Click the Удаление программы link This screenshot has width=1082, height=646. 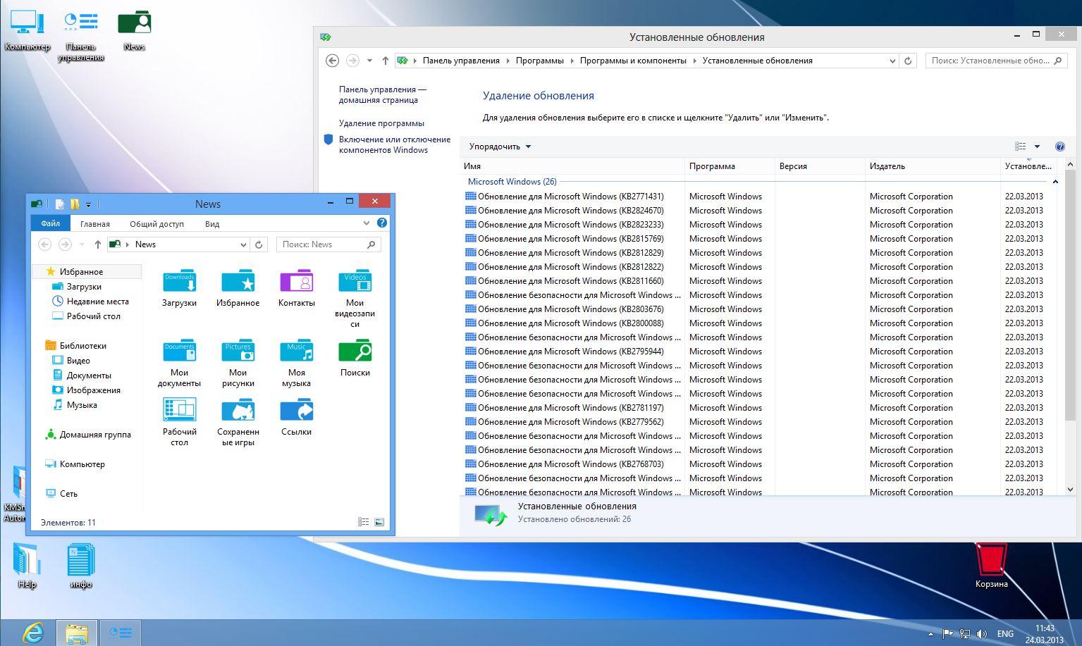pos(381,123)
